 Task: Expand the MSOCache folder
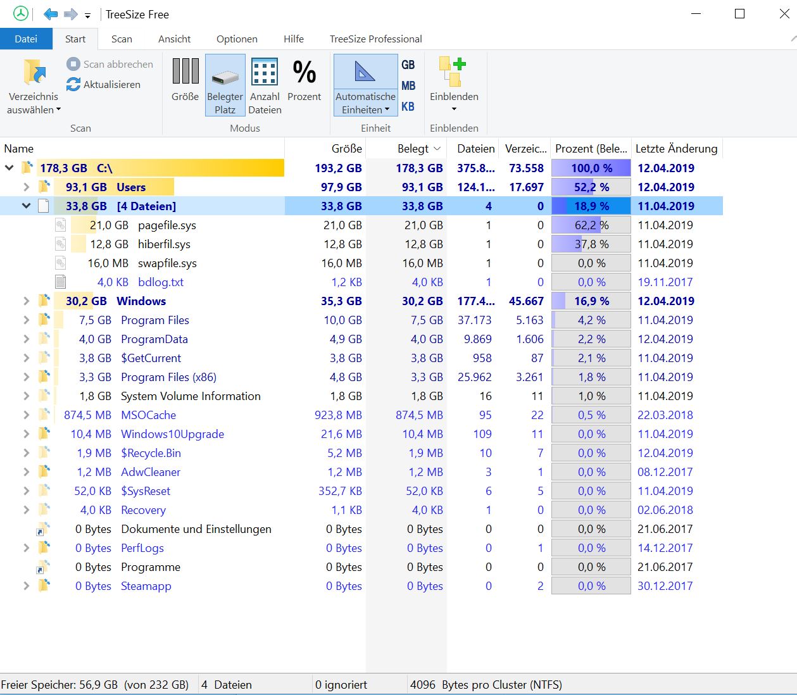click(26, 415)
